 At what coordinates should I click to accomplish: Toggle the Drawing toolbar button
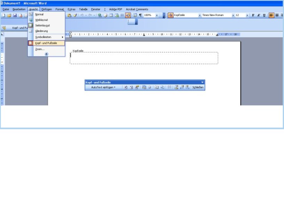point(128,15)
